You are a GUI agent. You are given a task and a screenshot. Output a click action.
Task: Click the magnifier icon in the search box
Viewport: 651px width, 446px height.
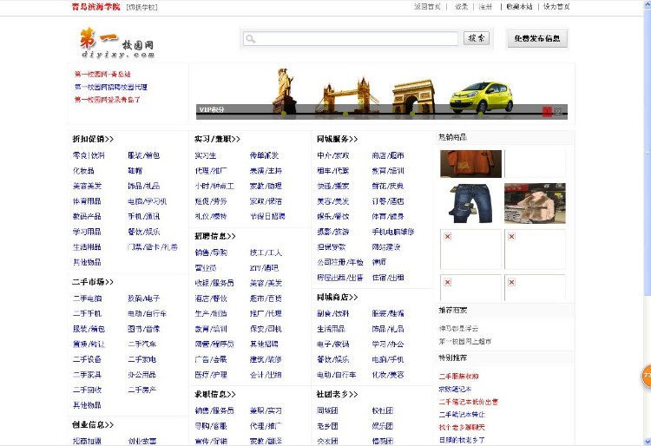pos(250,39)
